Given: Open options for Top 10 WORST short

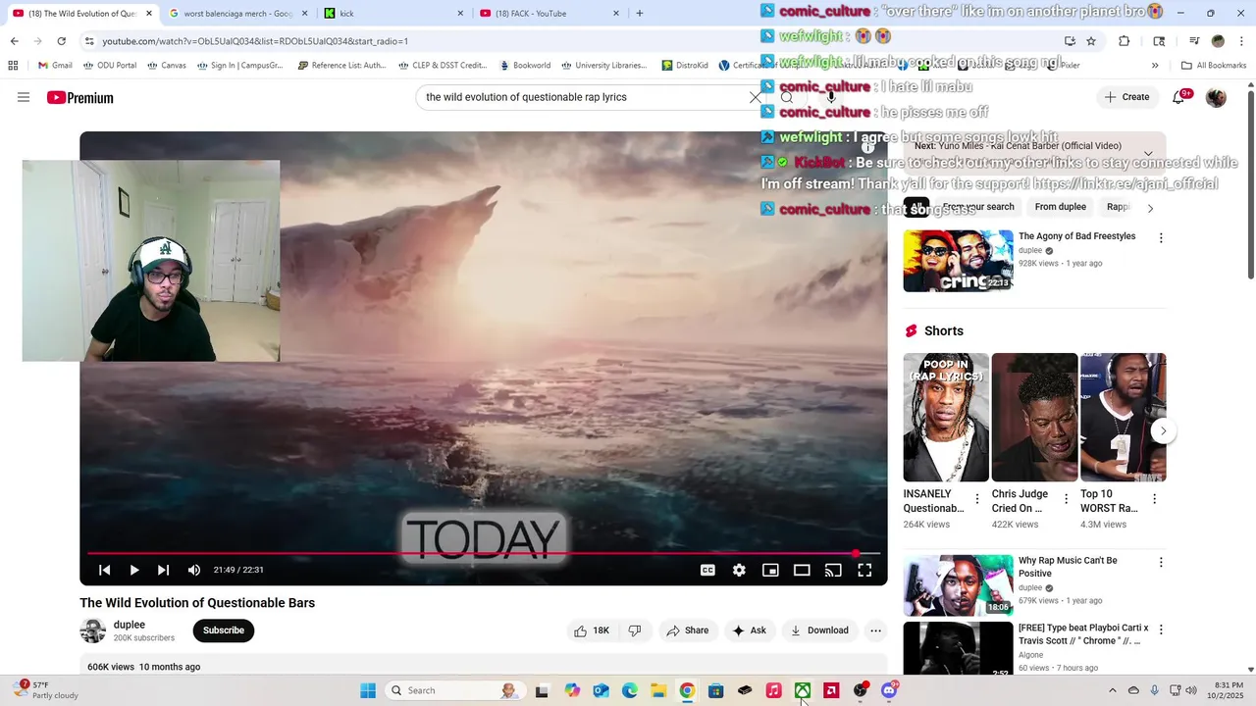Looking at the screenshot, I should click(1154, 499).
